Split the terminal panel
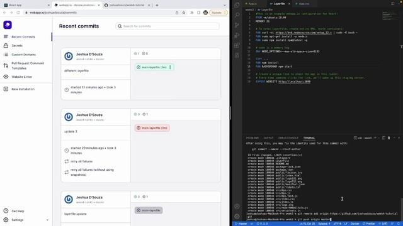The width and height of the screenshot is (403, 226). click(x=383, y=138)
